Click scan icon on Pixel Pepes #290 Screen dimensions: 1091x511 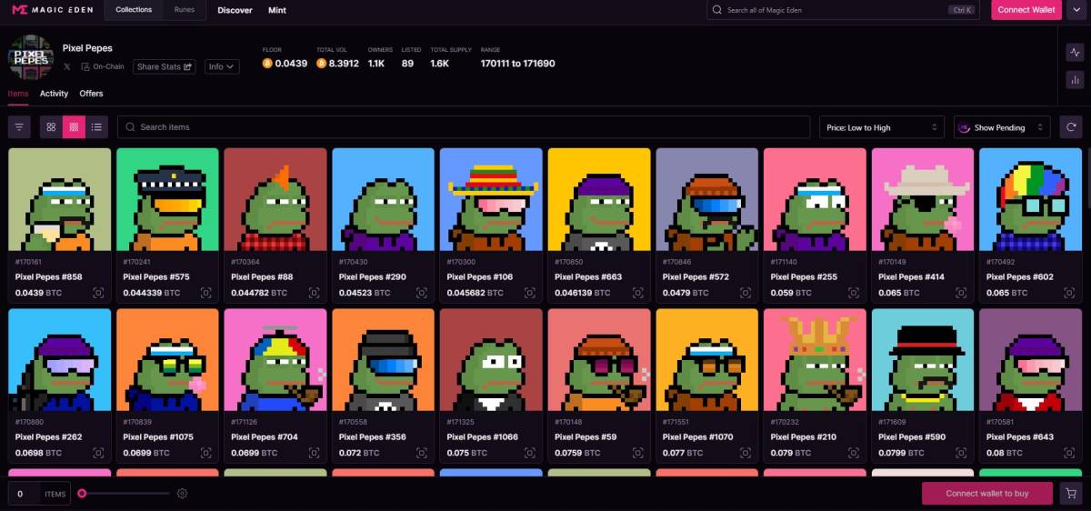click(x=422, y=293)
